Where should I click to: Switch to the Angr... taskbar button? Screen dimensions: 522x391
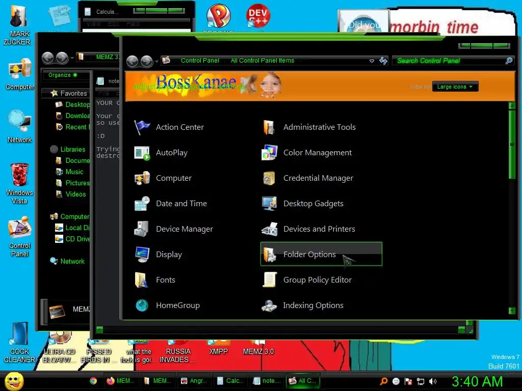[194, 381]
